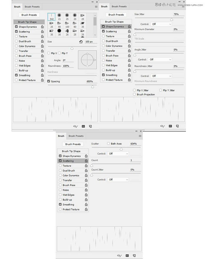206x259 pixels.
Task: Choose the soft round 100 brush tip
Action: click(x=67, y=25)
